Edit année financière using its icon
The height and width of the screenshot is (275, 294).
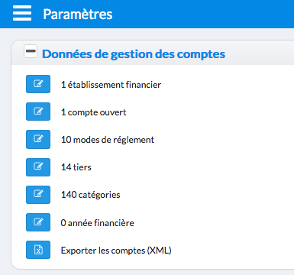tap(38, 222)
